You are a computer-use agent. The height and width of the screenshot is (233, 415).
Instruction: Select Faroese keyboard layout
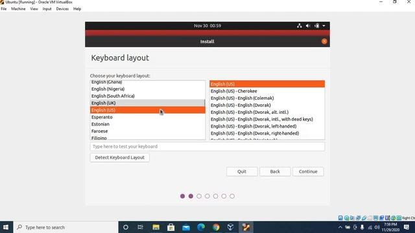147,131
